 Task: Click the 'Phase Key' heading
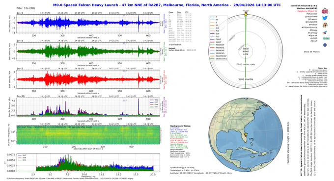click(x=322, y=68)
